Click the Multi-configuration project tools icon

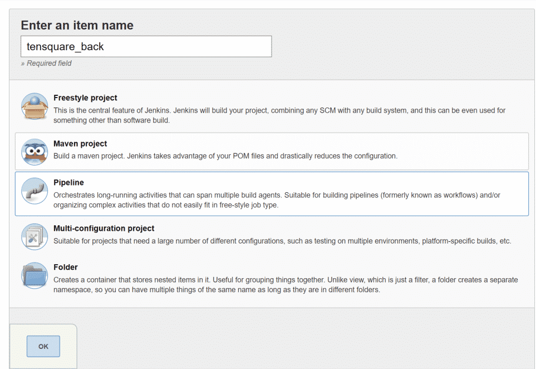[x=35, y=236]
